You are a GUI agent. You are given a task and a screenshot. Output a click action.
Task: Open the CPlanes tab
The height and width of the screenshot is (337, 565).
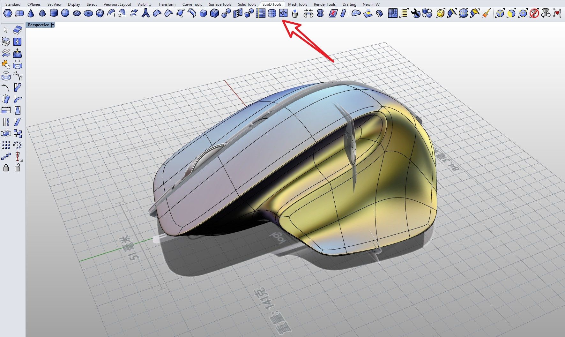coord(34,4)
